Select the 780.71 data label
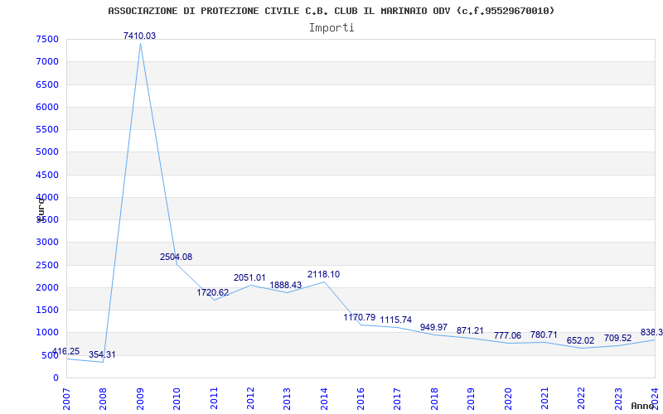The image size is (663, 414). point(544,335)
